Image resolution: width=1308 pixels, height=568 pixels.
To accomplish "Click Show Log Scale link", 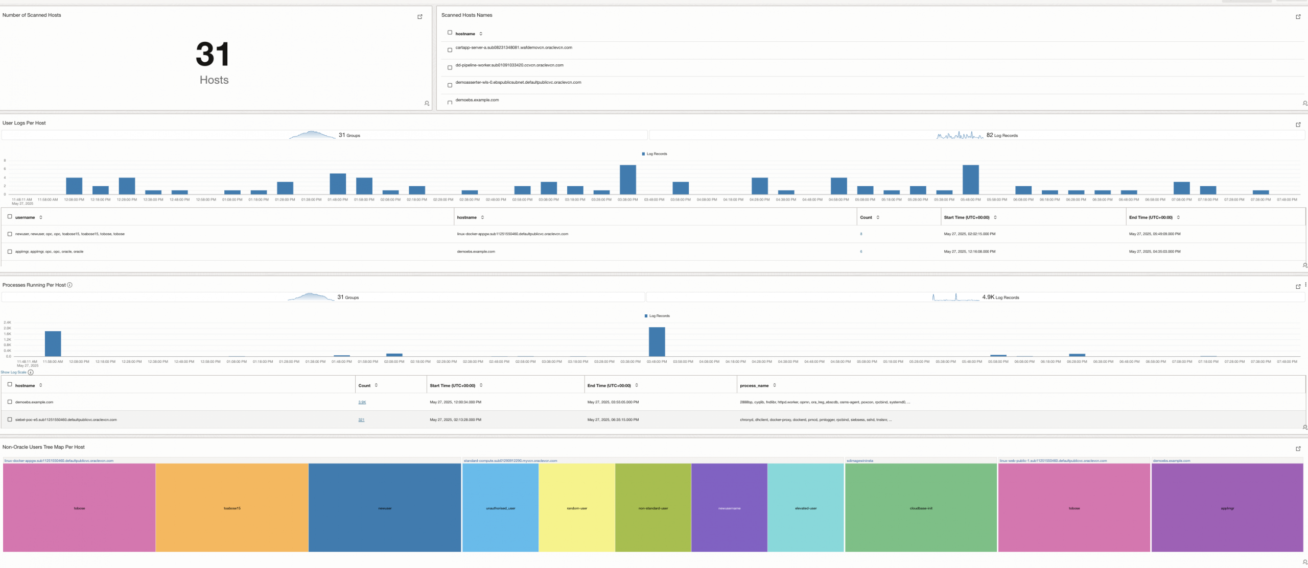I will (x=13, y=372).
